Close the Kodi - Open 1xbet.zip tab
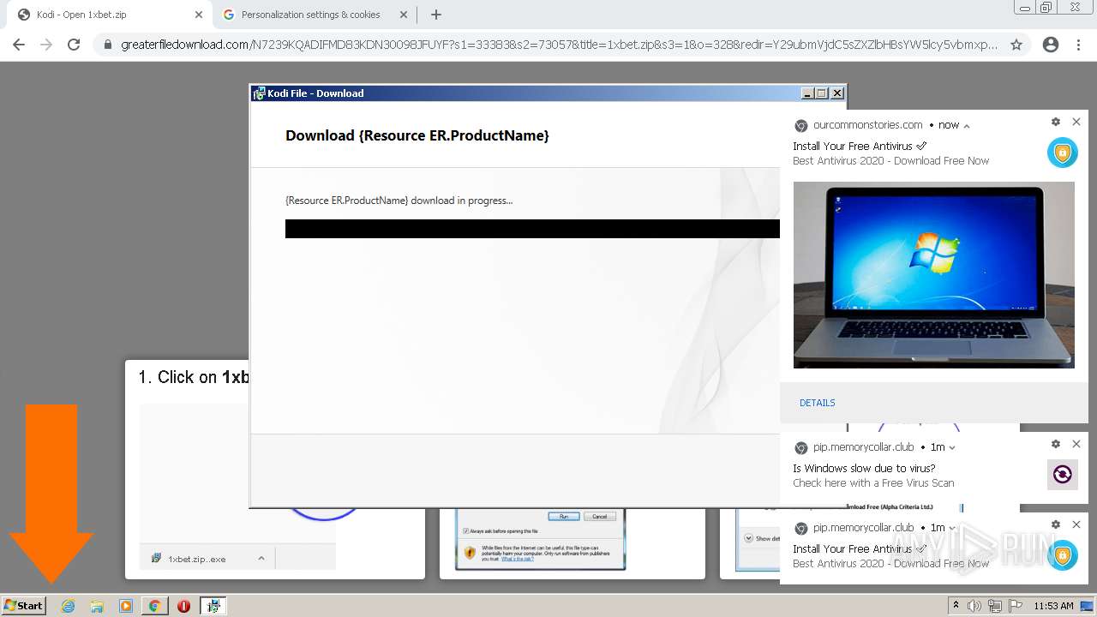 (199, 15)
